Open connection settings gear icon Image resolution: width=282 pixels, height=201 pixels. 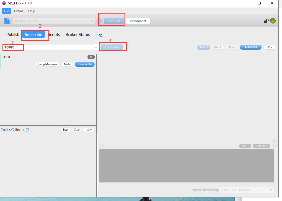[x=99, y=21]
